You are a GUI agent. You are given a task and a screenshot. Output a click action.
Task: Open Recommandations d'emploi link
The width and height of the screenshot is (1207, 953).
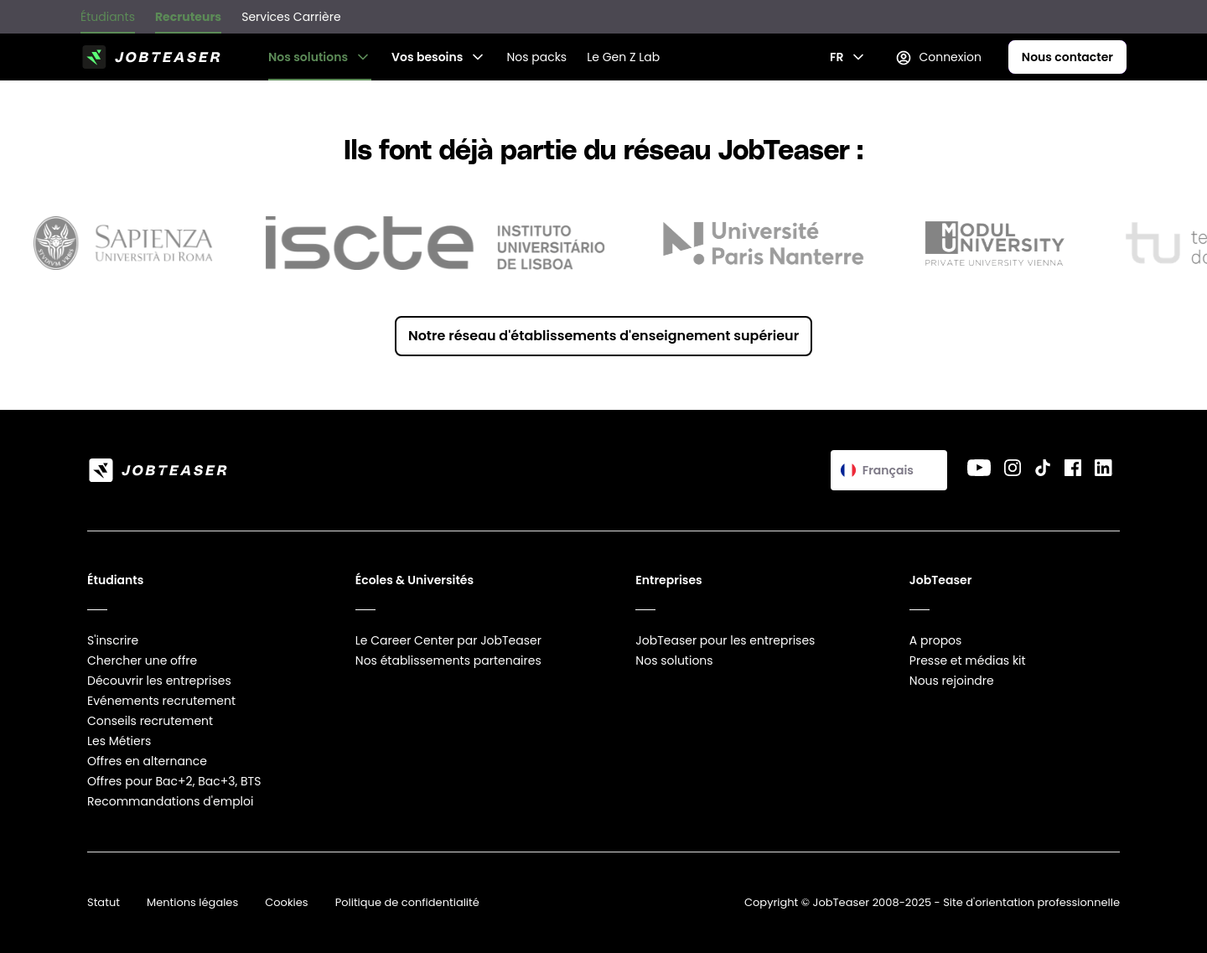[x=170, y=801]
